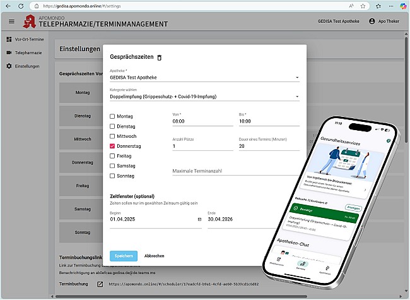This screenshot has width=410, height=300.
Task: Tick the Sonntag checkbox
Action: tap(112, 176)
